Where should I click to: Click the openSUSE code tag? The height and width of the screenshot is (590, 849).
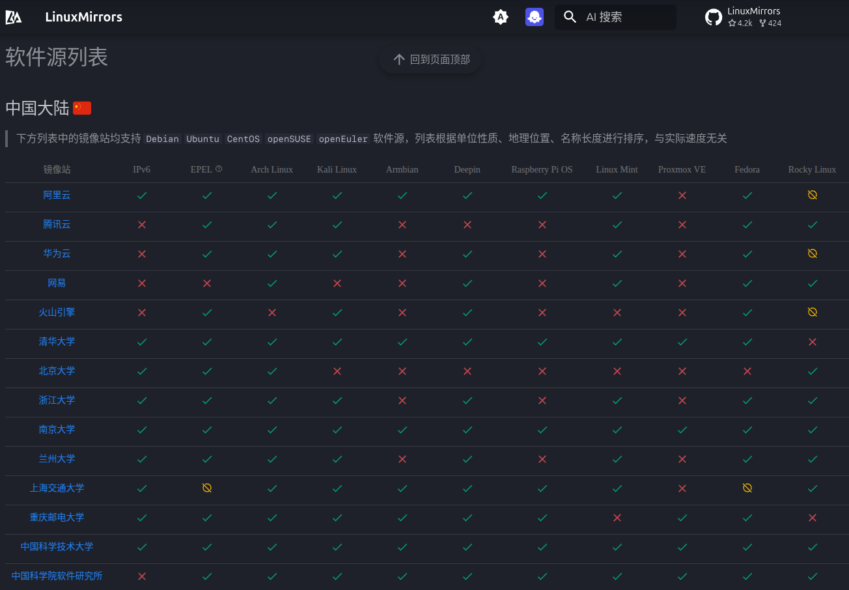pyautogui.click(x=289, y=139)
